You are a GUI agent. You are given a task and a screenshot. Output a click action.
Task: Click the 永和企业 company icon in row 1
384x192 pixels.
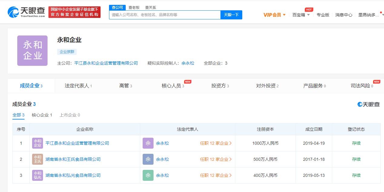[38, 143]
